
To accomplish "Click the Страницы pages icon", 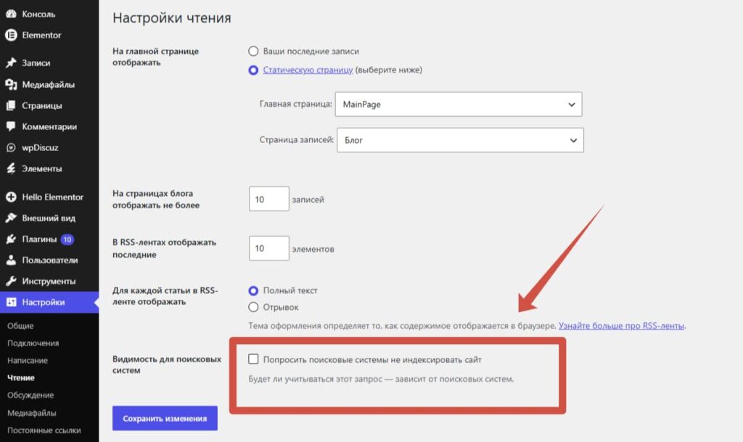I will click(11, 105).
